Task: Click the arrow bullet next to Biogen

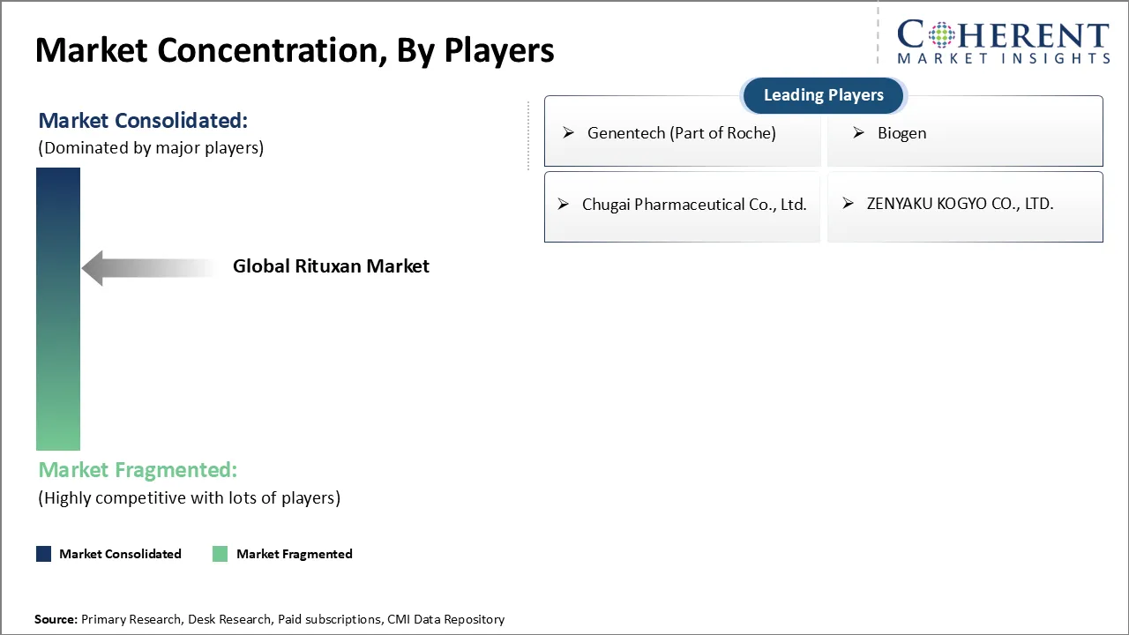Action: click(x=858, y=133)
